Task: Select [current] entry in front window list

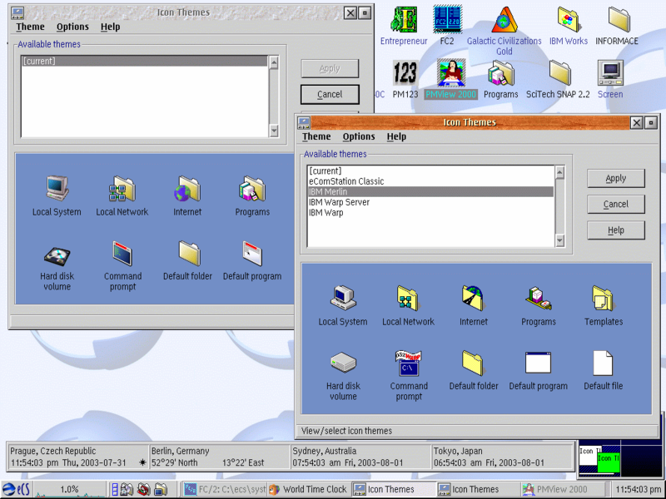Action: [x=430, y=171]
